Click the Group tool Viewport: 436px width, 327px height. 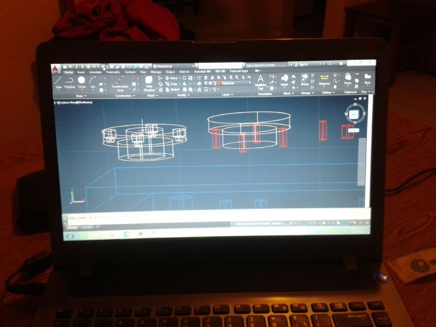click(305, 80)
